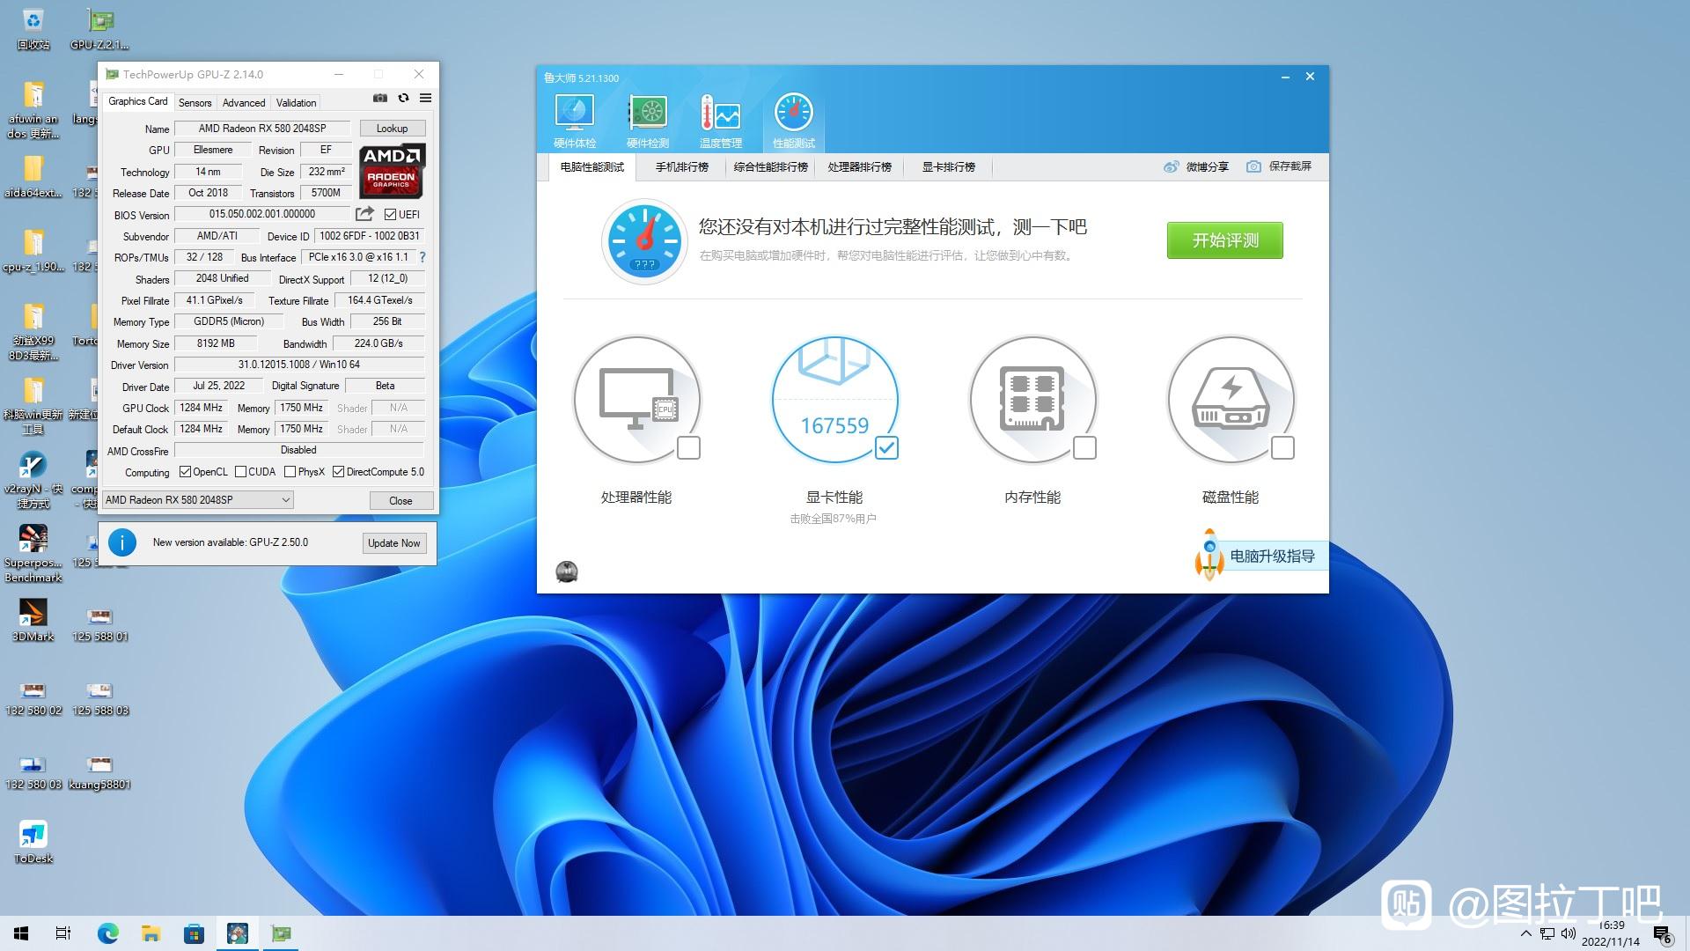Click the Lookup button in GPU-Z
This screenshot has height=951, width=1690.
393,129
